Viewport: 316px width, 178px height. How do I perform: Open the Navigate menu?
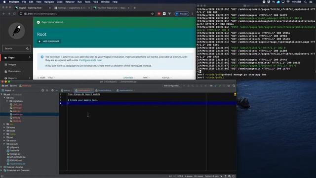(x=49, y=2)
